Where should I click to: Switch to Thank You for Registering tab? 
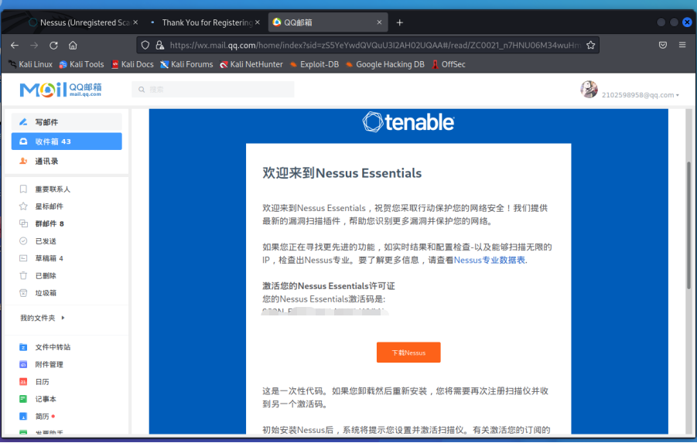(x=205, y=22)
